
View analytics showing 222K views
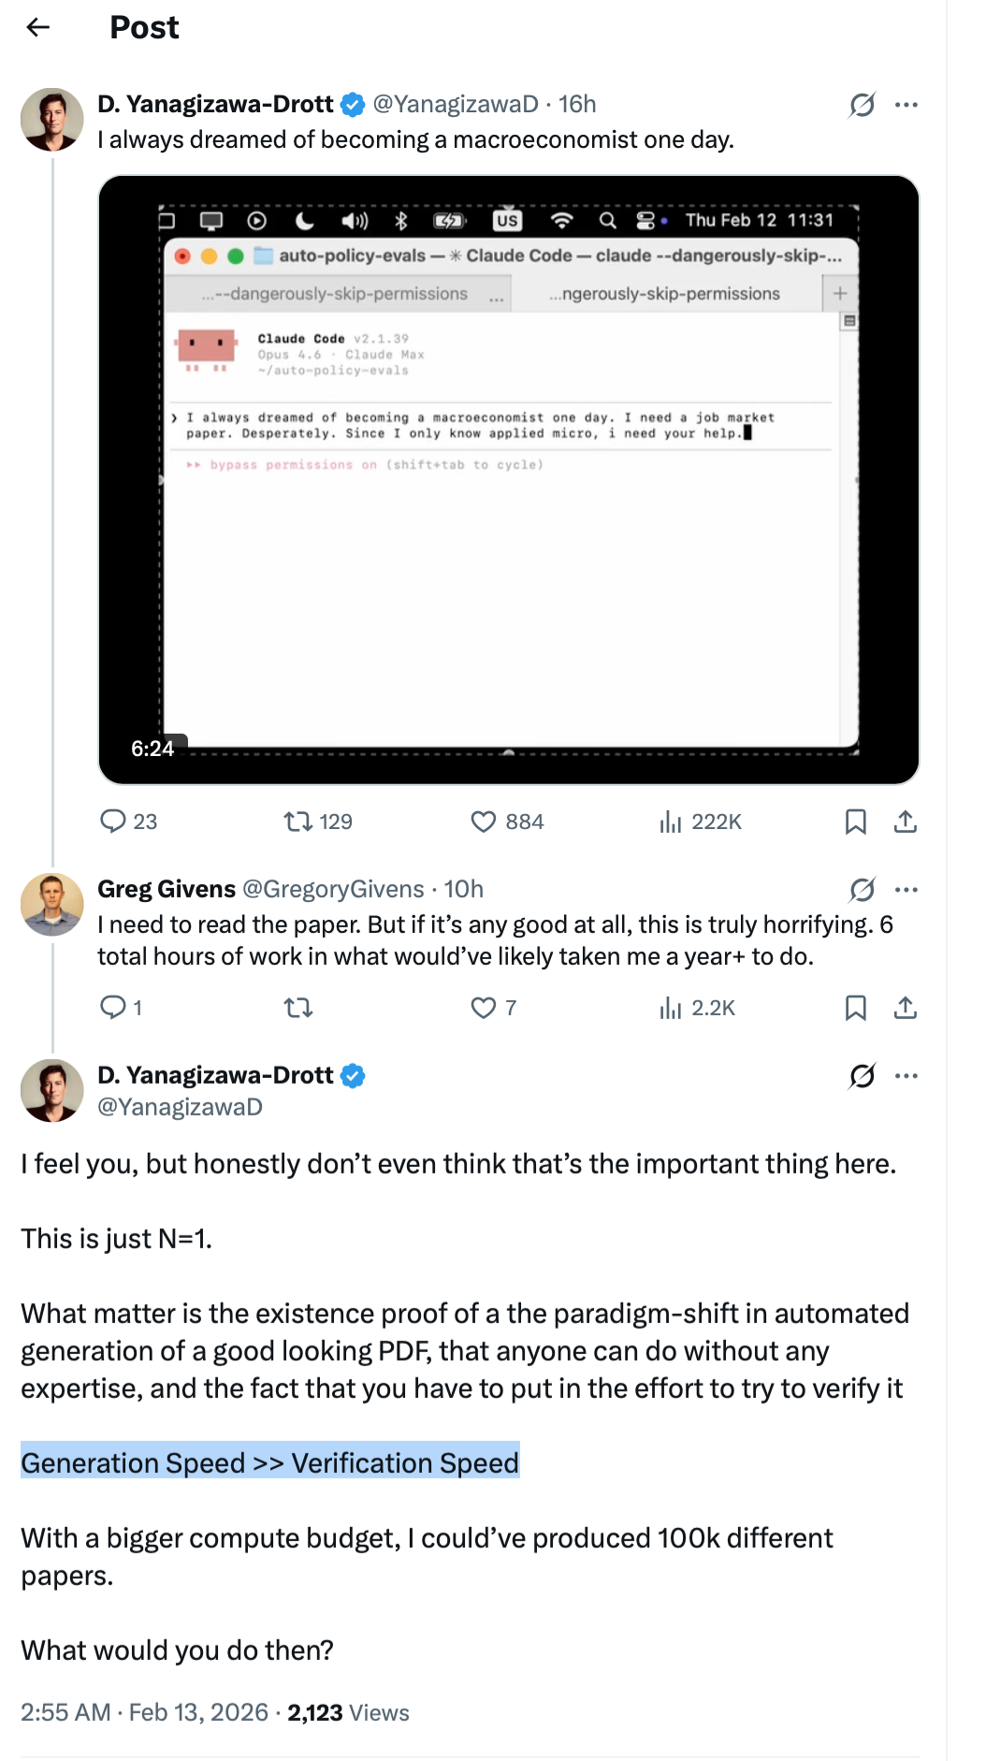670,822
